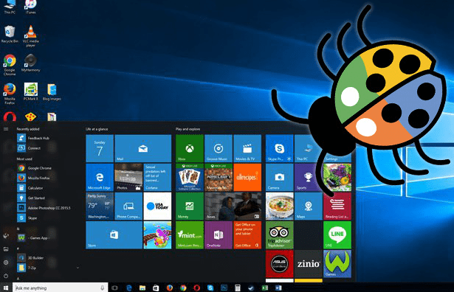Open the Xbox tile

pos(190,148)
